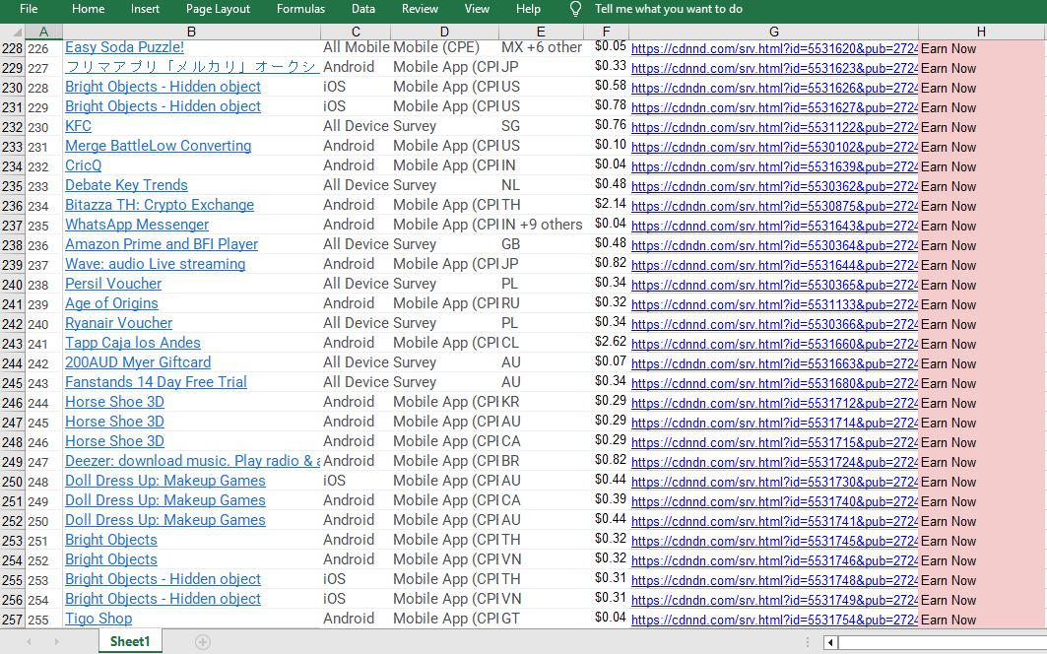Click the previous sheet navigation arrow

pyautogui.click(x=28, y=642)
